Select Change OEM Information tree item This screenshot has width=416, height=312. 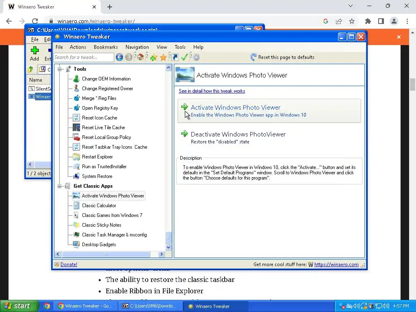click(106, 79)
